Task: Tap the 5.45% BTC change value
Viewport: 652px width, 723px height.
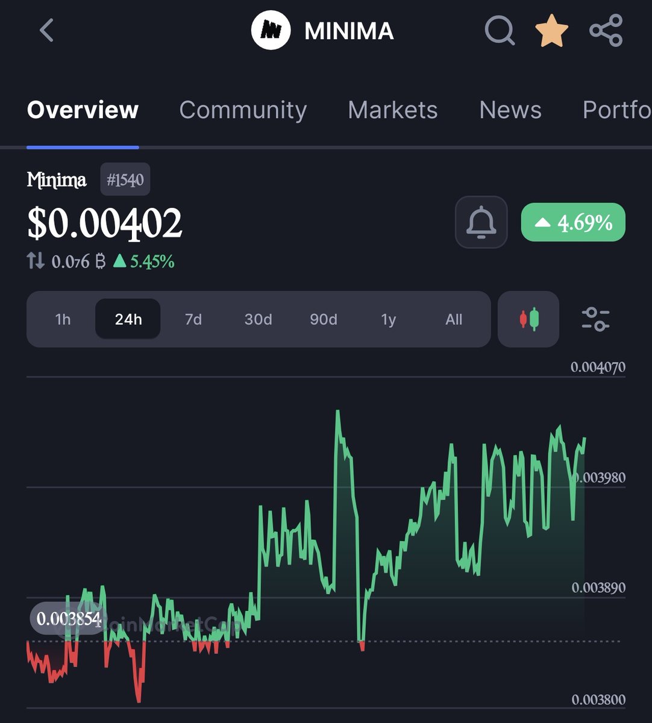Action: 144,261
